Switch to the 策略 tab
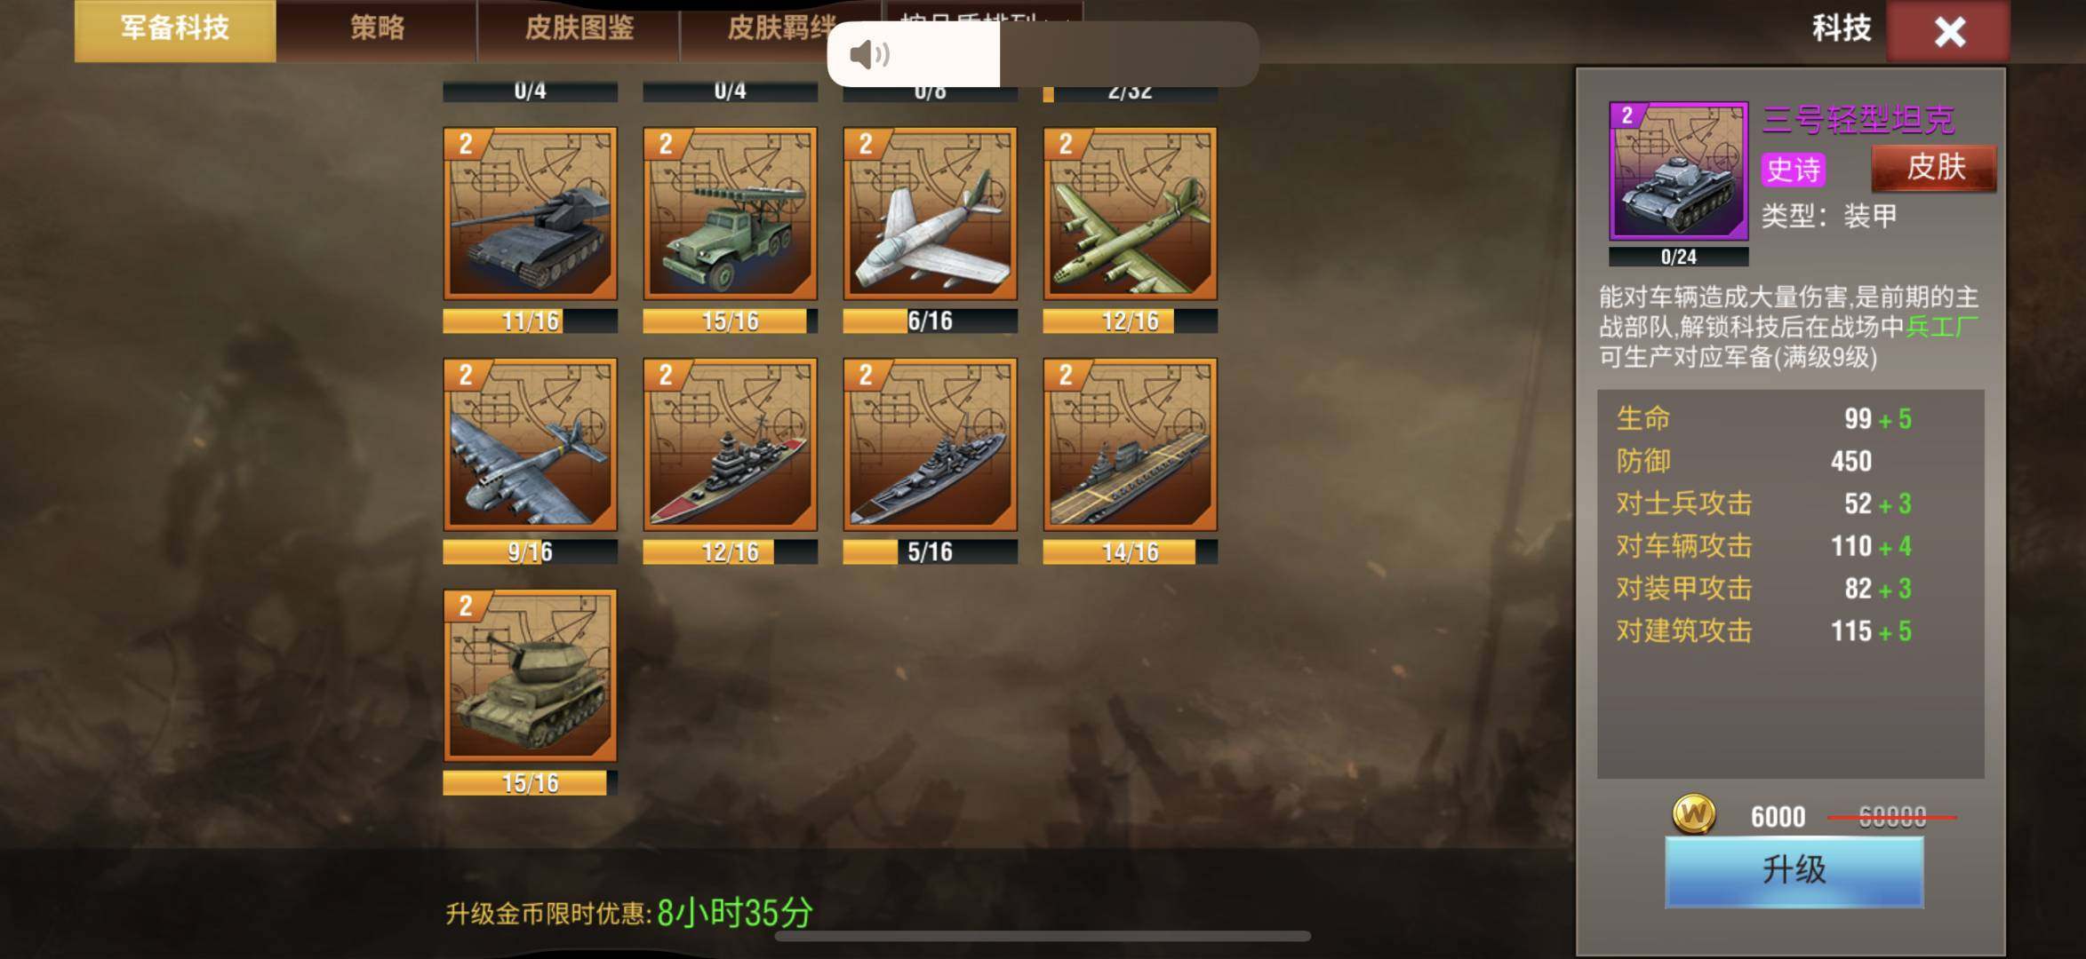 tap(377, 29)
